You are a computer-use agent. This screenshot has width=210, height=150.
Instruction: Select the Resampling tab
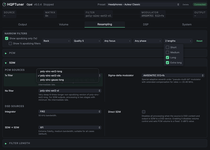click(x=105, y=24)
